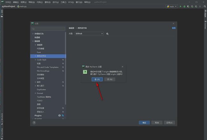Click the settings help question mark button
Screen dimensions: 207x140
[x=34, y=123]
